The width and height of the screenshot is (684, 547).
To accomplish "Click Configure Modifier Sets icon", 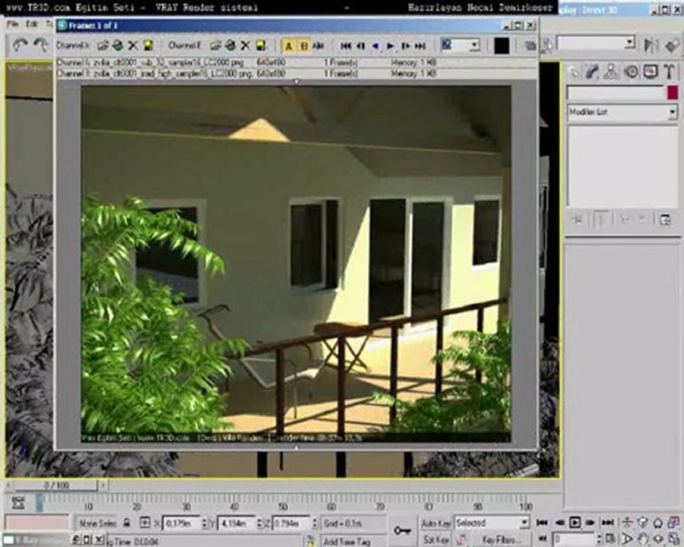I will click(665, 220).
